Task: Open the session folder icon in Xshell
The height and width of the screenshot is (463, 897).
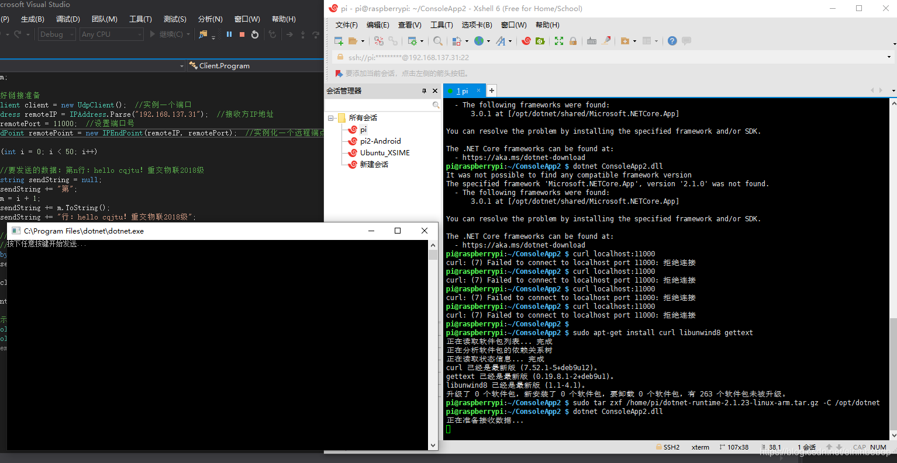Action: click(353, 41)
